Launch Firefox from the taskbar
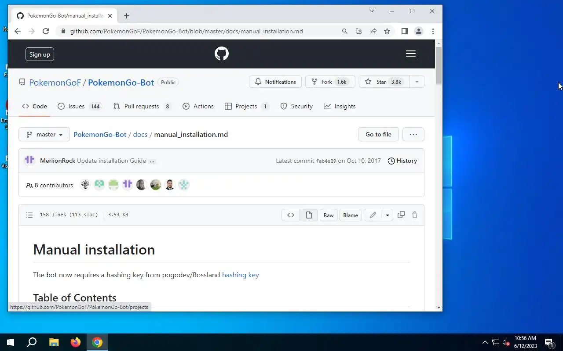Screen dimensions: 563x351 (x=76, y=342)
